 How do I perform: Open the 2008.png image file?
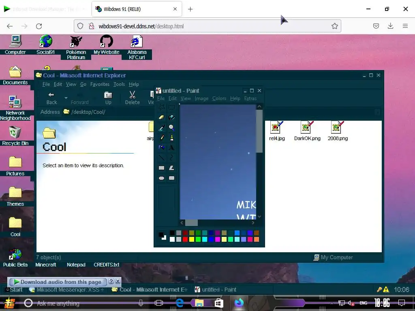338,131
